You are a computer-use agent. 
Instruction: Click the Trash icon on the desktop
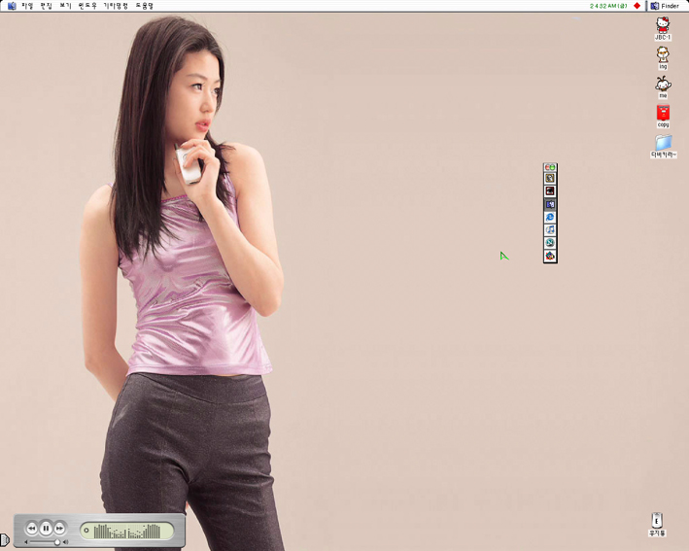click(657, 522)
